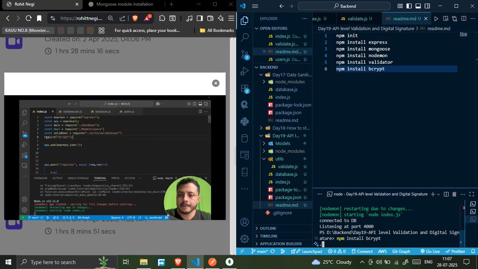Open the .gitignore file in Explorer
The width and height of the screenshot is (478, 269).
[x=282, y=213]
